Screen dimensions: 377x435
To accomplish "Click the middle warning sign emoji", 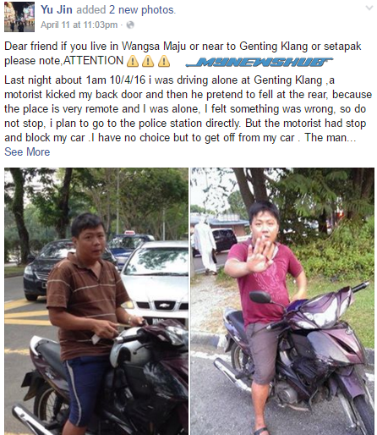I will pos(148,61).
